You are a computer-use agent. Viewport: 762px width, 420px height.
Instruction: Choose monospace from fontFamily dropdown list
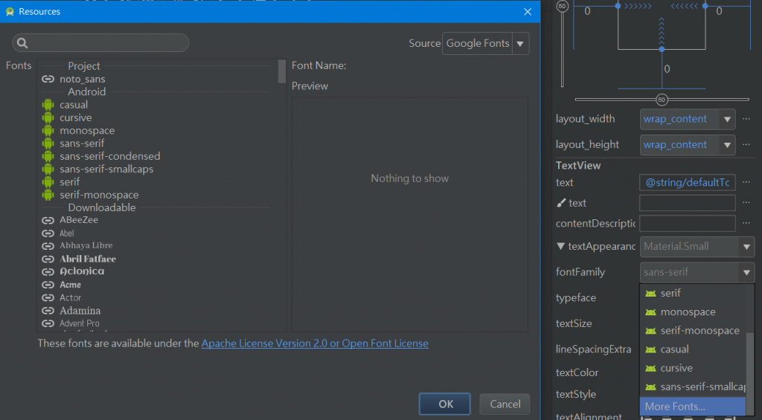(x=693, y=312)
